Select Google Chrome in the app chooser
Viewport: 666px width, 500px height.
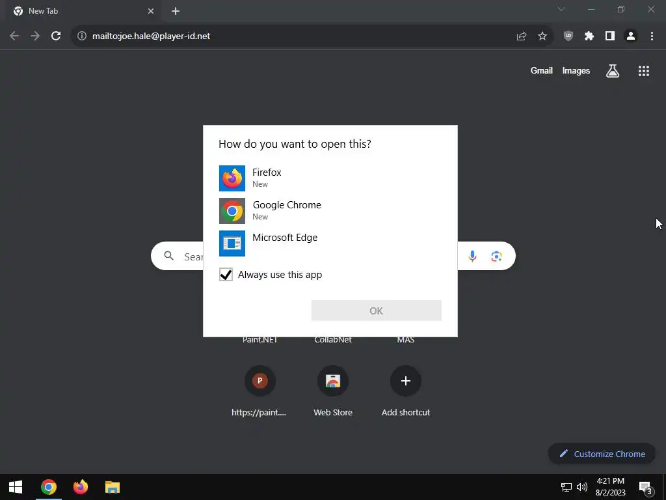point(330,211)
